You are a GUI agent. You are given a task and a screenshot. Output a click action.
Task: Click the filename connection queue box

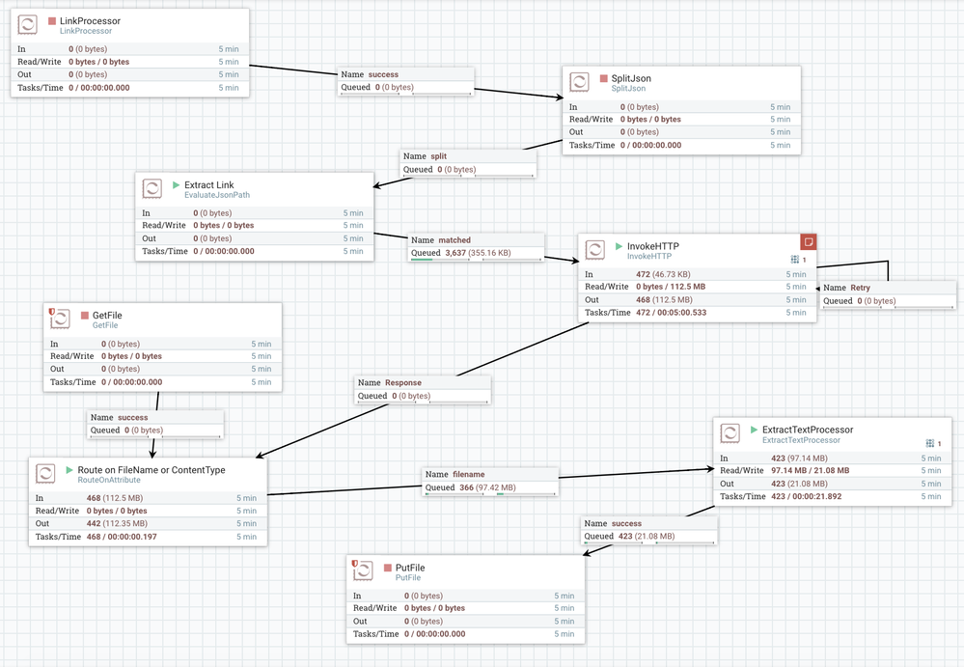click(x=490, y=482)
